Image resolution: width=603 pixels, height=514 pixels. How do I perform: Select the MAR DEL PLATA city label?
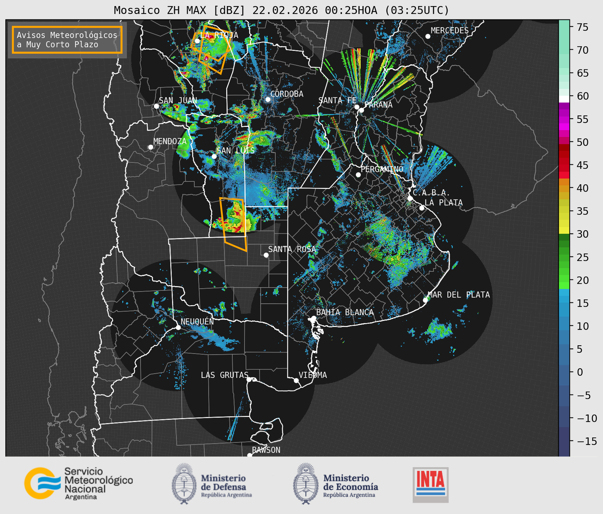pos(459,295)
